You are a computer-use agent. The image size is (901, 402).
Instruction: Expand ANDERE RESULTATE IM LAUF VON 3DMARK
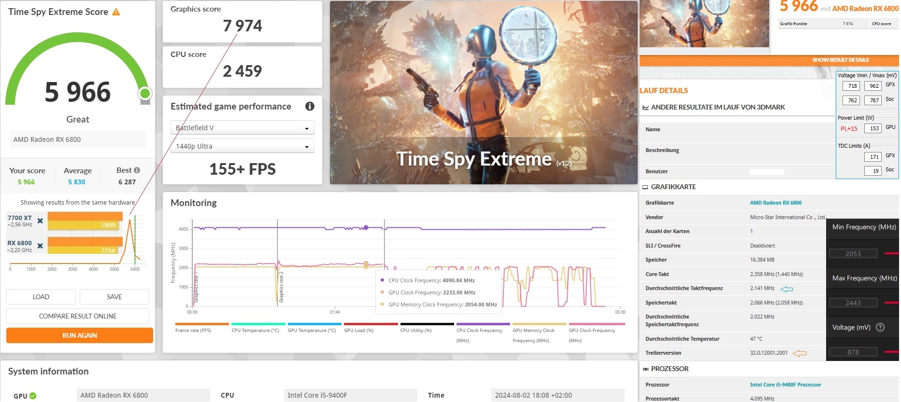718,107
